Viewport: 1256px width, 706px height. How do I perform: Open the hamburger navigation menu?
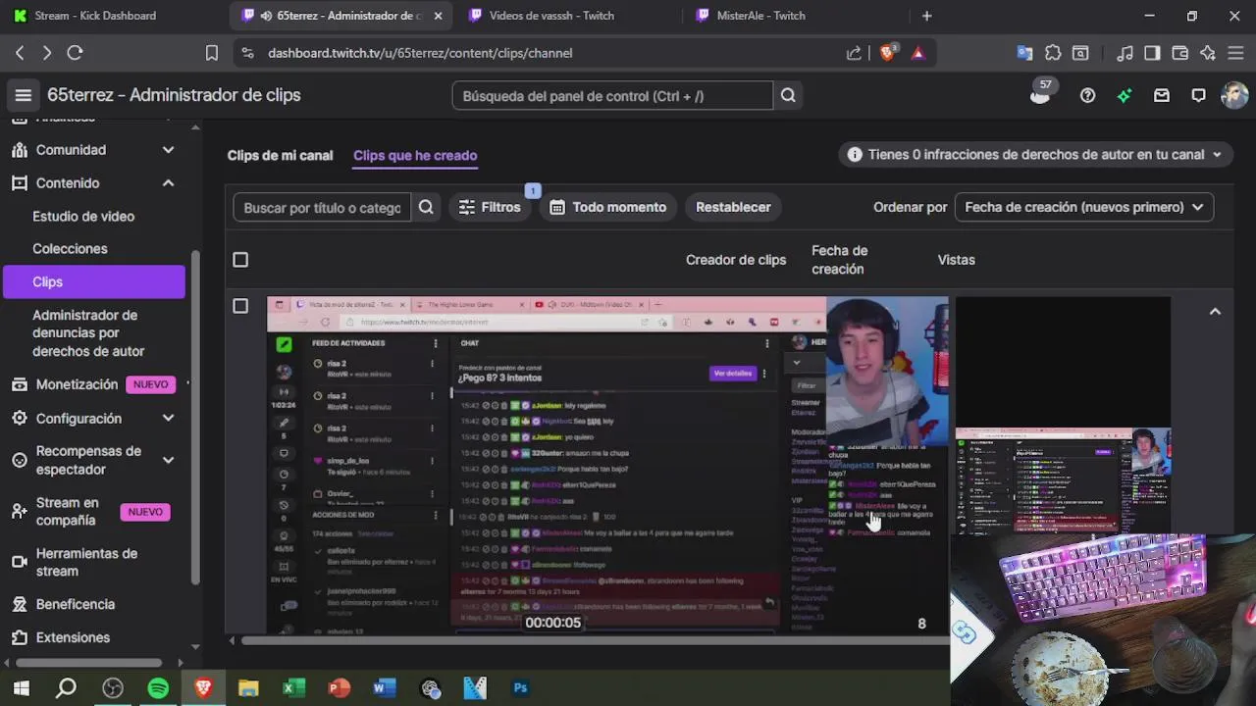[x=24, y=95]
